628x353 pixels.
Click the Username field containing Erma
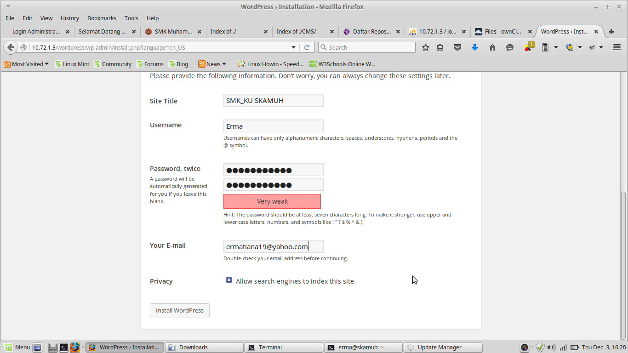click(274, 126)
